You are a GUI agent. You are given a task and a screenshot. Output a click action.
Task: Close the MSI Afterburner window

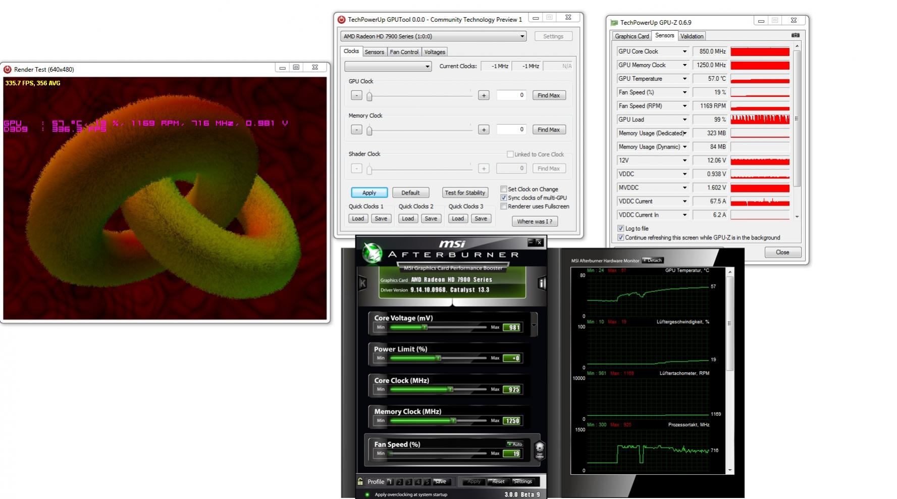point(539,242)
